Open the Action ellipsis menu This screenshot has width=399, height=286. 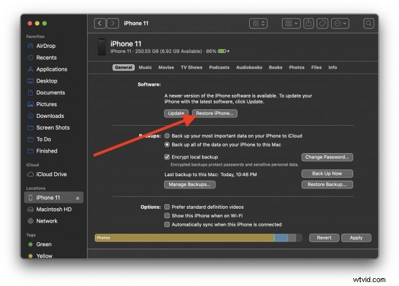click(340, 24)
